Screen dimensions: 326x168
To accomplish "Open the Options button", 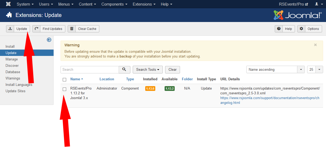I will click(310, 29).
